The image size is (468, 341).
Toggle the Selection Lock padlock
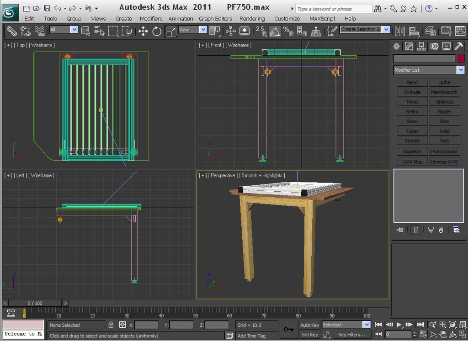pyautogui.click(x=111, y=325)
